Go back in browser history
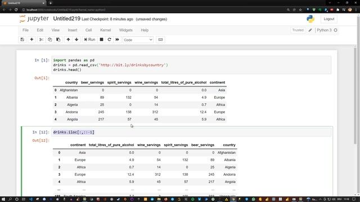Image resolution: width=360 pixels, height=202 pixels. (x=4, y=10)
